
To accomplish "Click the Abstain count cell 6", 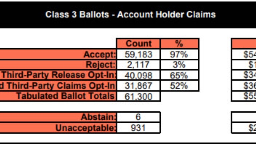I will coord(138,117).
